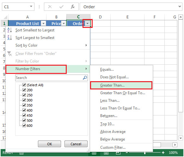Image resolution: width=184 pixels, height=157 pixels.
Task: Select column E header
Action: tap(127, 17)
